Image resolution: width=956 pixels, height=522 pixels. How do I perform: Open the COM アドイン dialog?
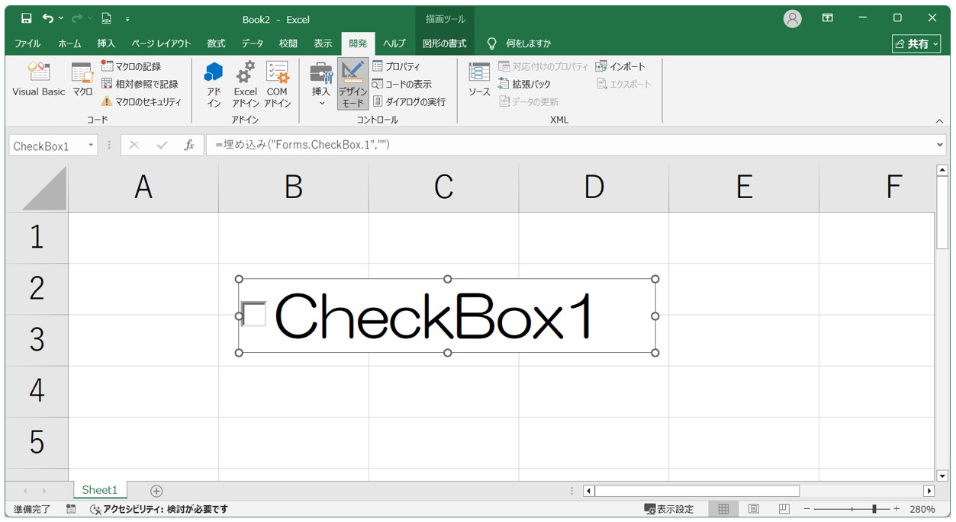(277, 84)
